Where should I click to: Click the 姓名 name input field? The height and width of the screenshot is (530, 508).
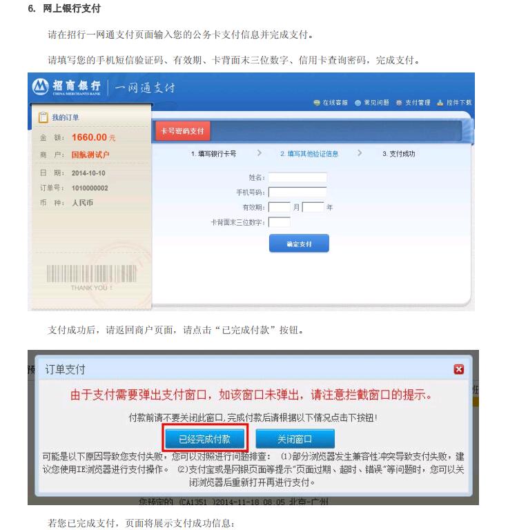pos(297,177)
